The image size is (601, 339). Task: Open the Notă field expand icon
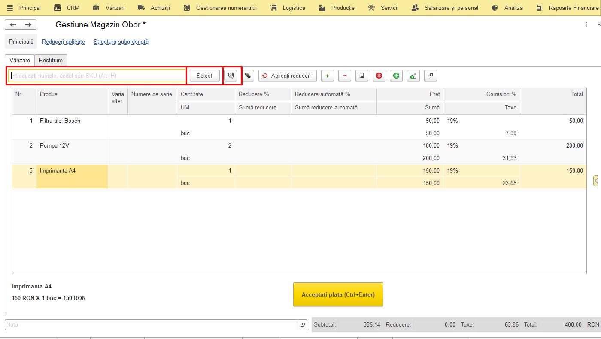tap(303, 325)
